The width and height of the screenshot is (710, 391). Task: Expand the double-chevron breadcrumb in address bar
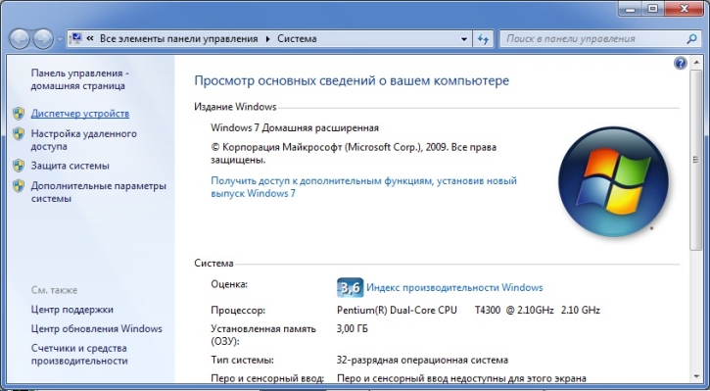pyautogui.click(x=90, y=38)
